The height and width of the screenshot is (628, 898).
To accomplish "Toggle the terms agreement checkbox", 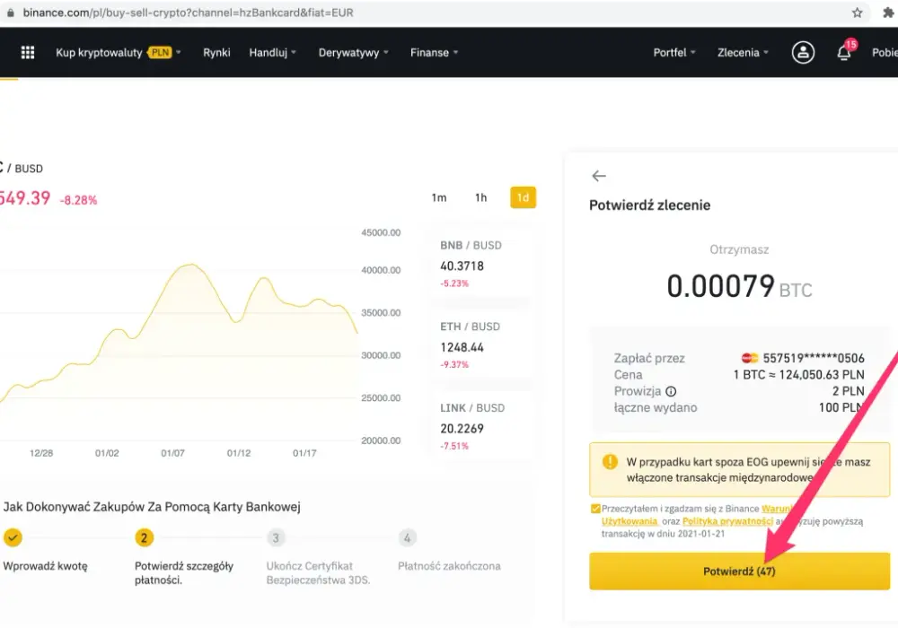I will pos(595,509).
